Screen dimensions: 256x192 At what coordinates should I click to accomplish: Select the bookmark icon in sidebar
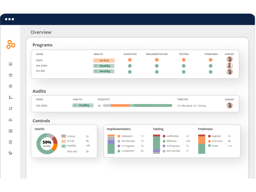11,109
